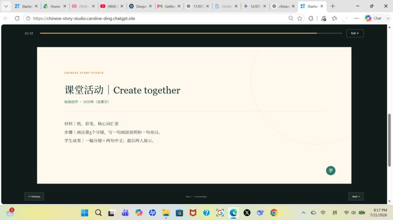
Task: Open Edge Settings and more menu
Action: [356, 18]
